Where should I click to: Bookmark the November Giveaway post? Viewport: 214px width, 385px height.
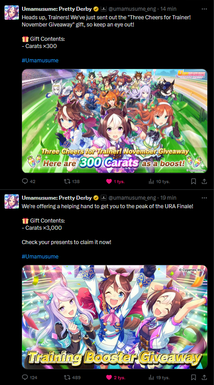coord(194,181)
